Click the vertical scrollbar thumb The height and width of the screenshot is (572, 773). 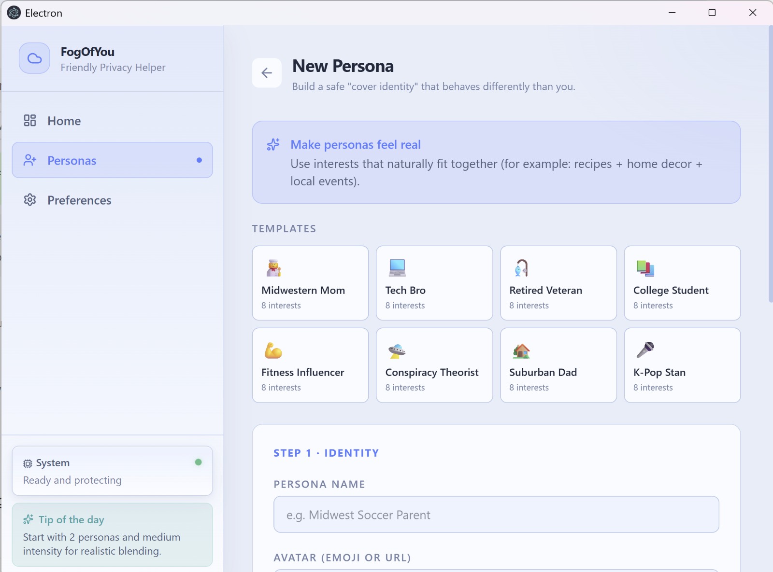pyautogui.click(x=770, y=164)
